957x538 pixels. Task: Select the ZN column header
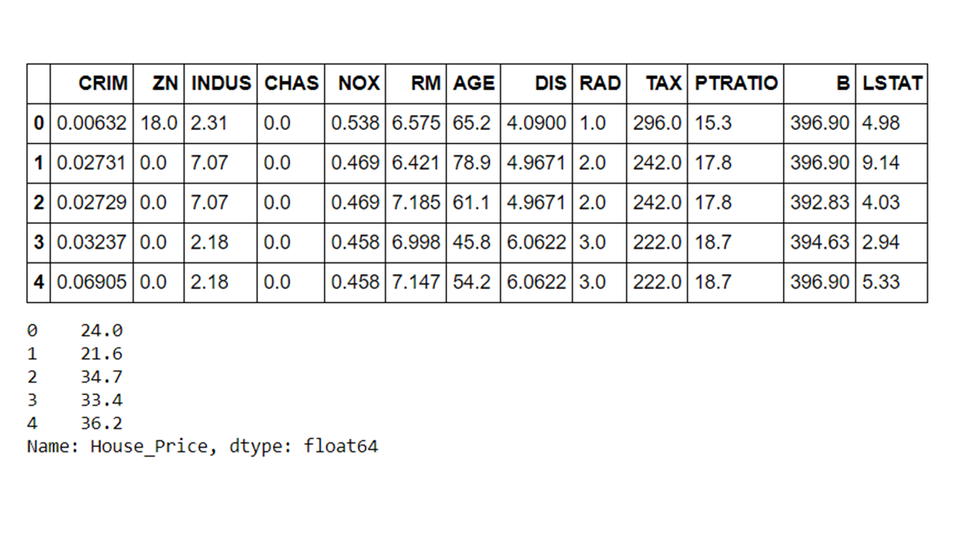pos(165,83)
